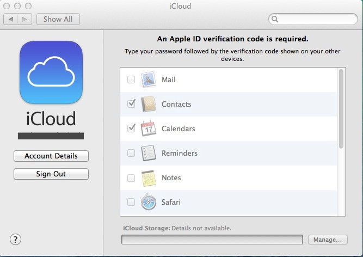Enable the Reminders checkbox
The width and height of the screenshot is (363, 257).
(x=131, y=153)
